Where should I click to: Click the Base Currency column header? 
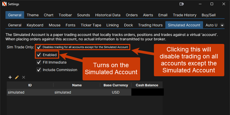(x=116, y=85)
